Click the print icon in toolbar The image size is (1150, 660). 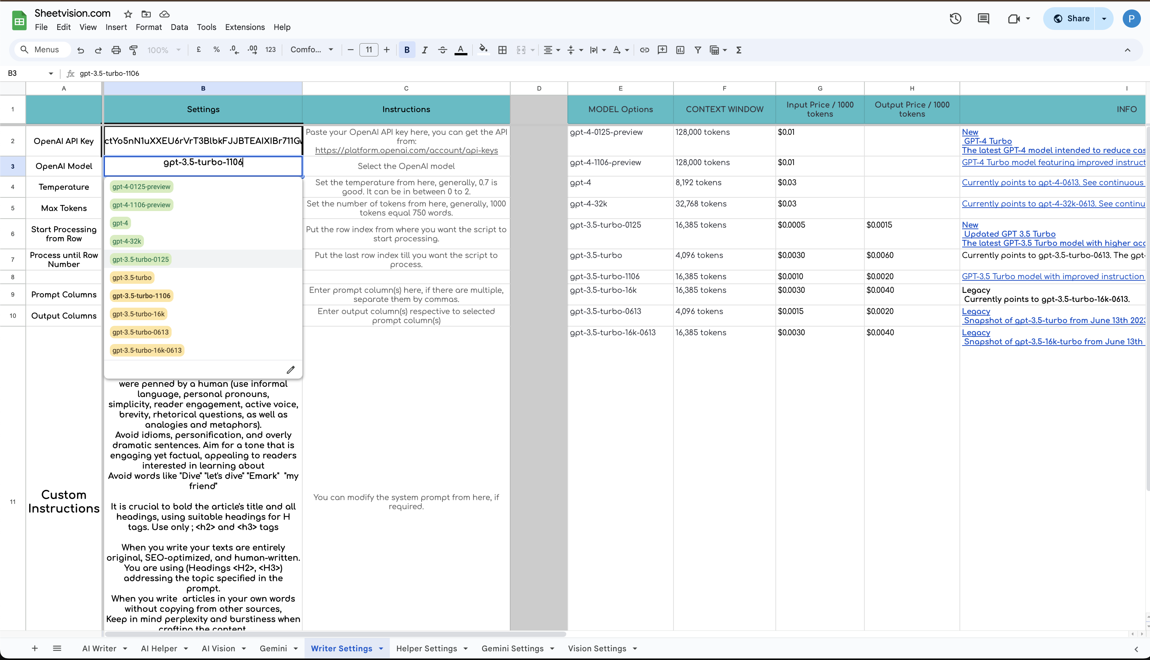click(x=116, y=50)
